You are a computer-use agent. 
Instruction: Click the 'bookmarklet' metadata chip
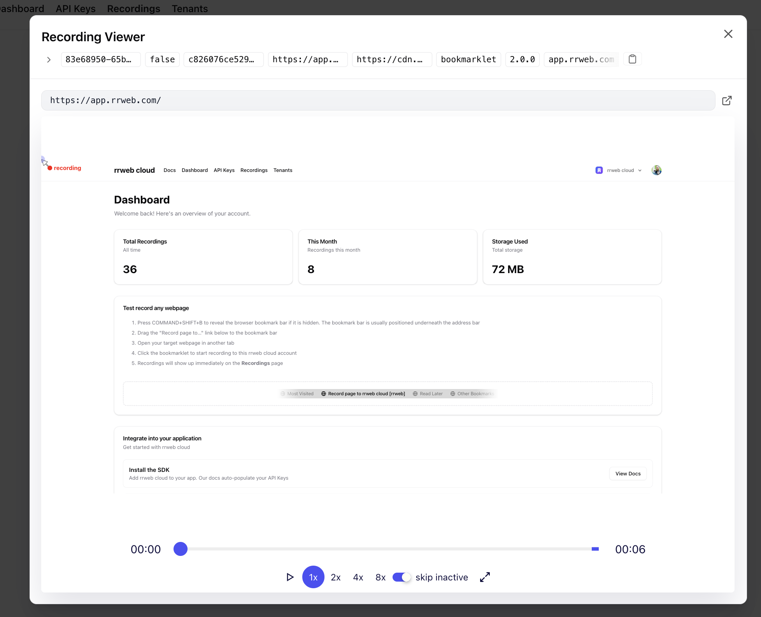coord(468,60)
